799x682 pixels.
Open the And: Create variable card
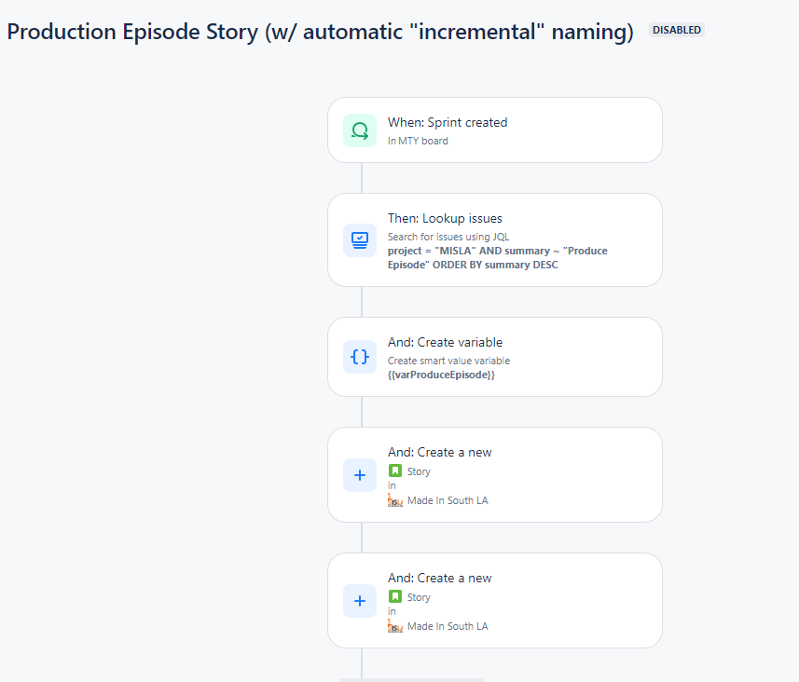point(495,357)
